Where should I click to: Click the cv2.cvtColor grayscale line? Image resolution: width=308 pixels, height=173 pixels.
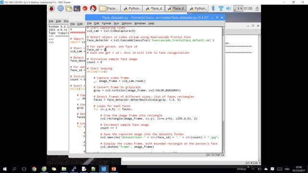[x=137, y=90]
